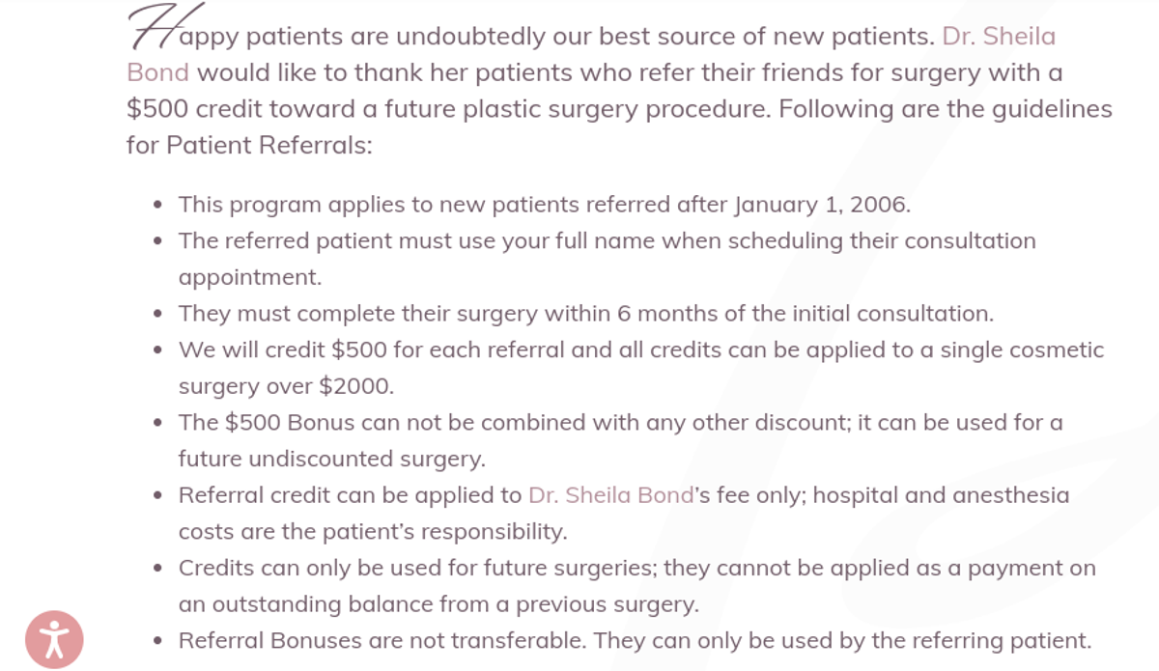Image resolution: width=1159 pixels, height=671 pixels.
Task: Select the circular accessibility button in bottom corner
Action: [55, 638]
